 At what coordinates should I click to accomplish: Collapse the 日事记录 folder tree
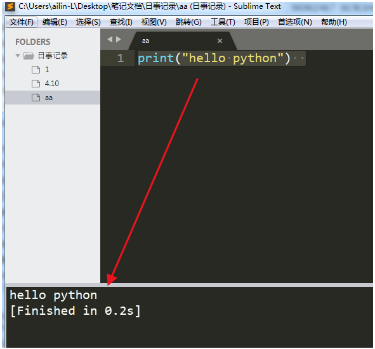[18, 56]
